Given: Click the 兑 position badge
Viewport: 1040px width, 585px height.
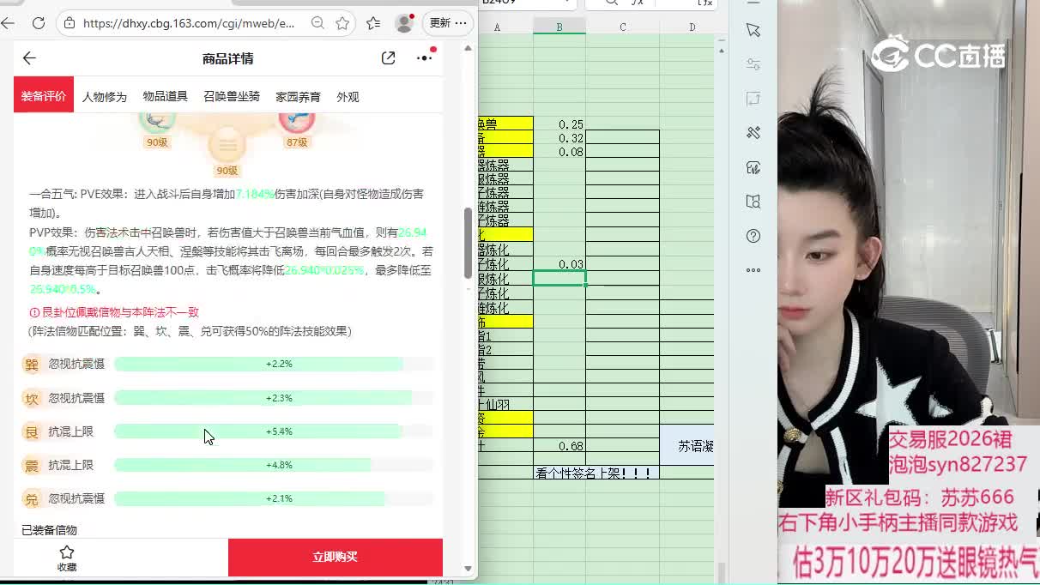Looking at the screenshot, I should coord(32,498).
